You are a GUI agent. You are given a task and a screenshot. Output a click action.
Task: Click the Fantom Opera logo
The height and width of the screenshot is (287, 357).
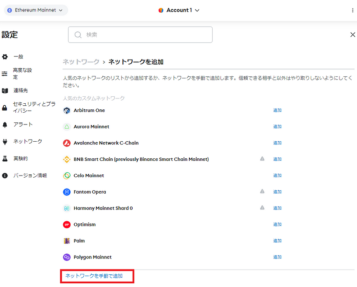point(67,192)
